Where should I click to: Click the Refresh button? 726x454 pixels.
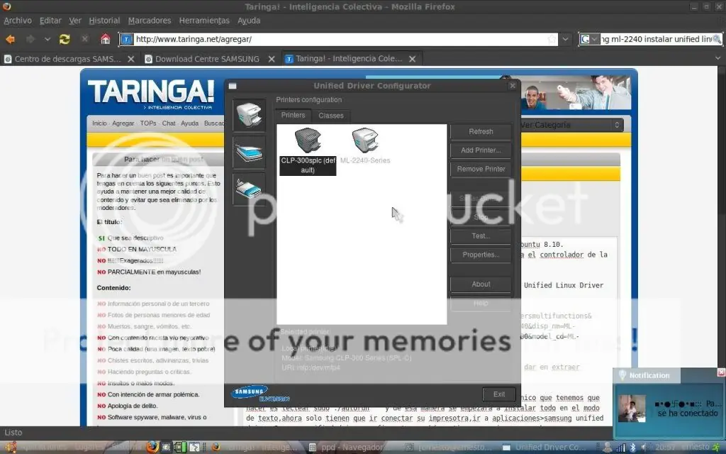pyautogui.click(x=481, y=131)
